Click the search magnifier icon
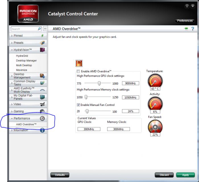Image resolution: width=199 pixels, height=182 pixels. pyautogui.click(x=40, y=29)
